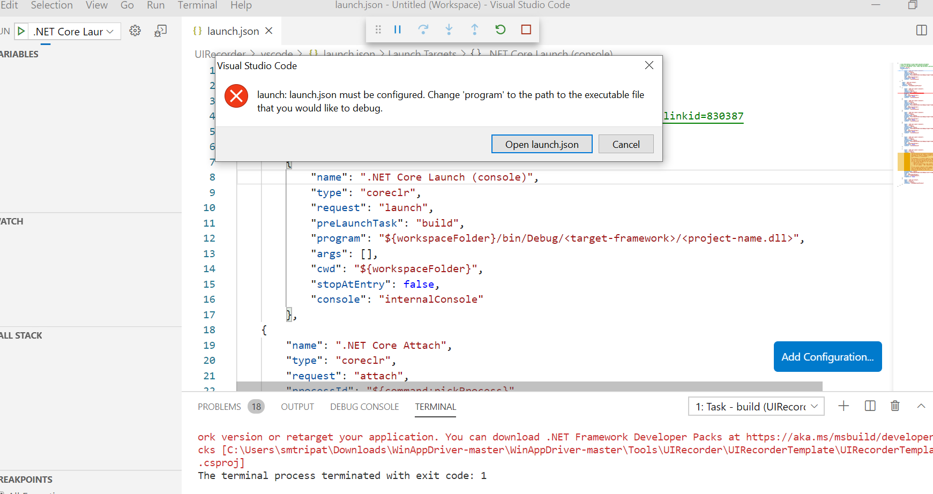Click the Add Configuration... button
This screenshot has height=494, width=933.
click(x=827, y=356)
